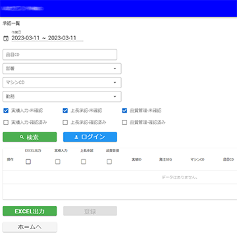The height and width of the screenshot is (237, 237).
Task: Open the calendar icon beside work date
Action: [x=6, y=39]
